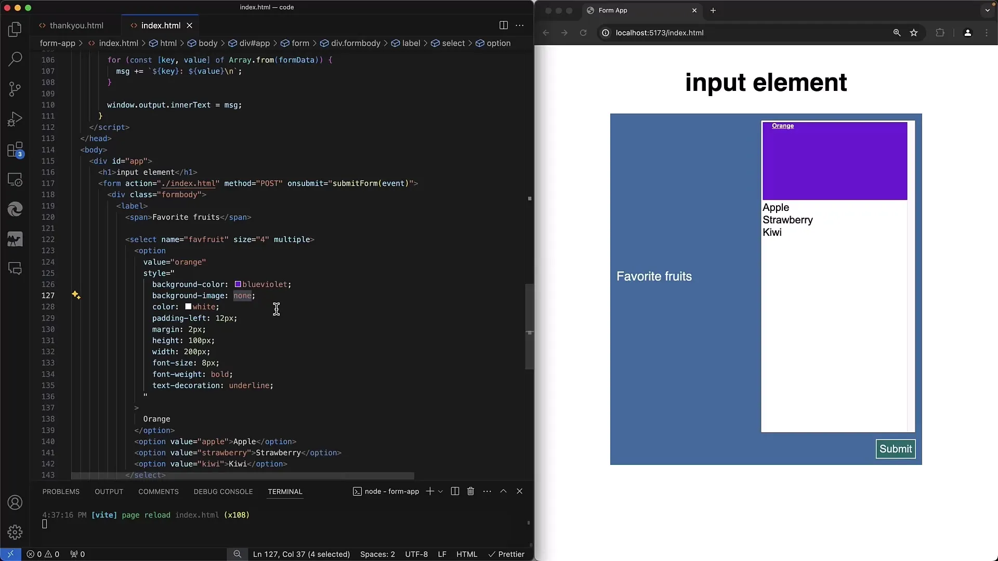
Task: Click the Submit button in preview
Action: coord(895,448)
